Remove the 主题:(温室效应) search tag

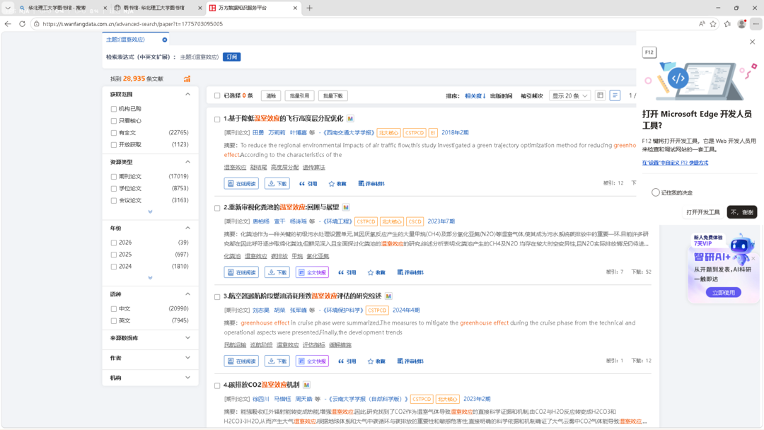(165, 40)
